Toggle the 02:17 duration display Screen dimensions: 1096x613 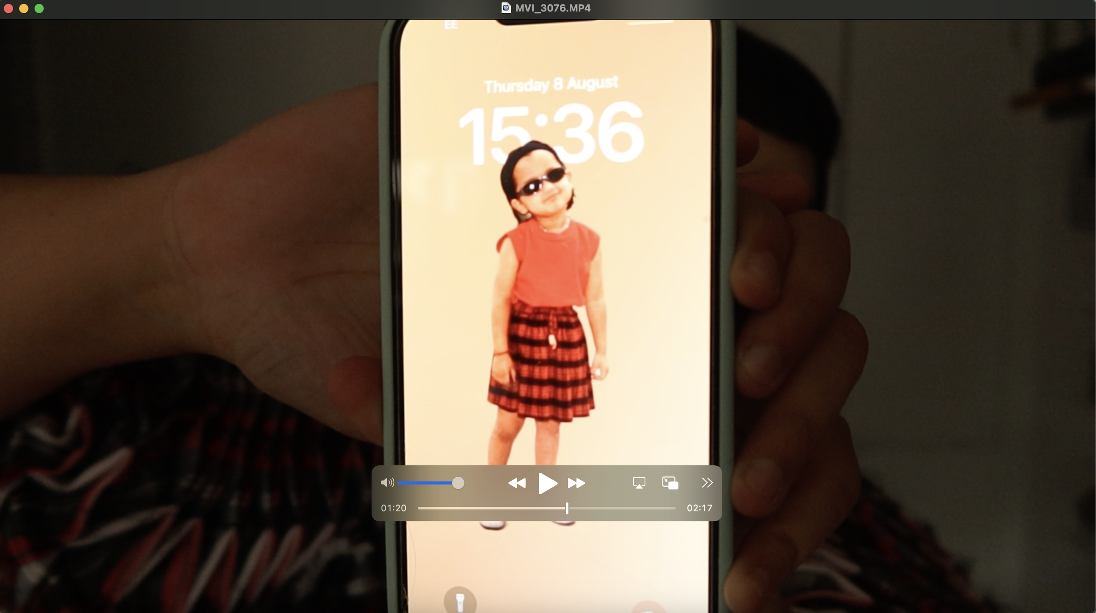click(699, 508)
